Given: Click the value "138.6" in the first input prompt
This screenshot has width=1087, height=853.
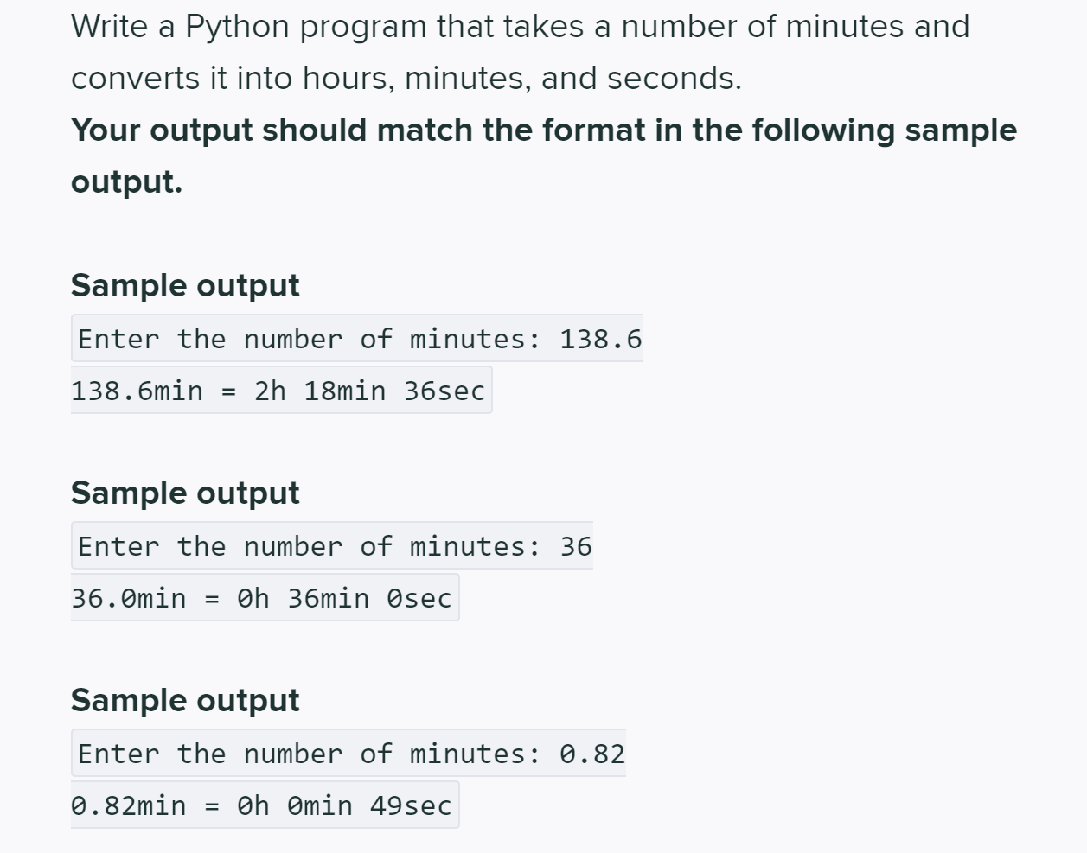Looking at the screenshot, I should [x=601, y=339].
